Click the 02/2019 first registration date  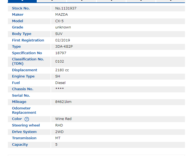(62, 40)
